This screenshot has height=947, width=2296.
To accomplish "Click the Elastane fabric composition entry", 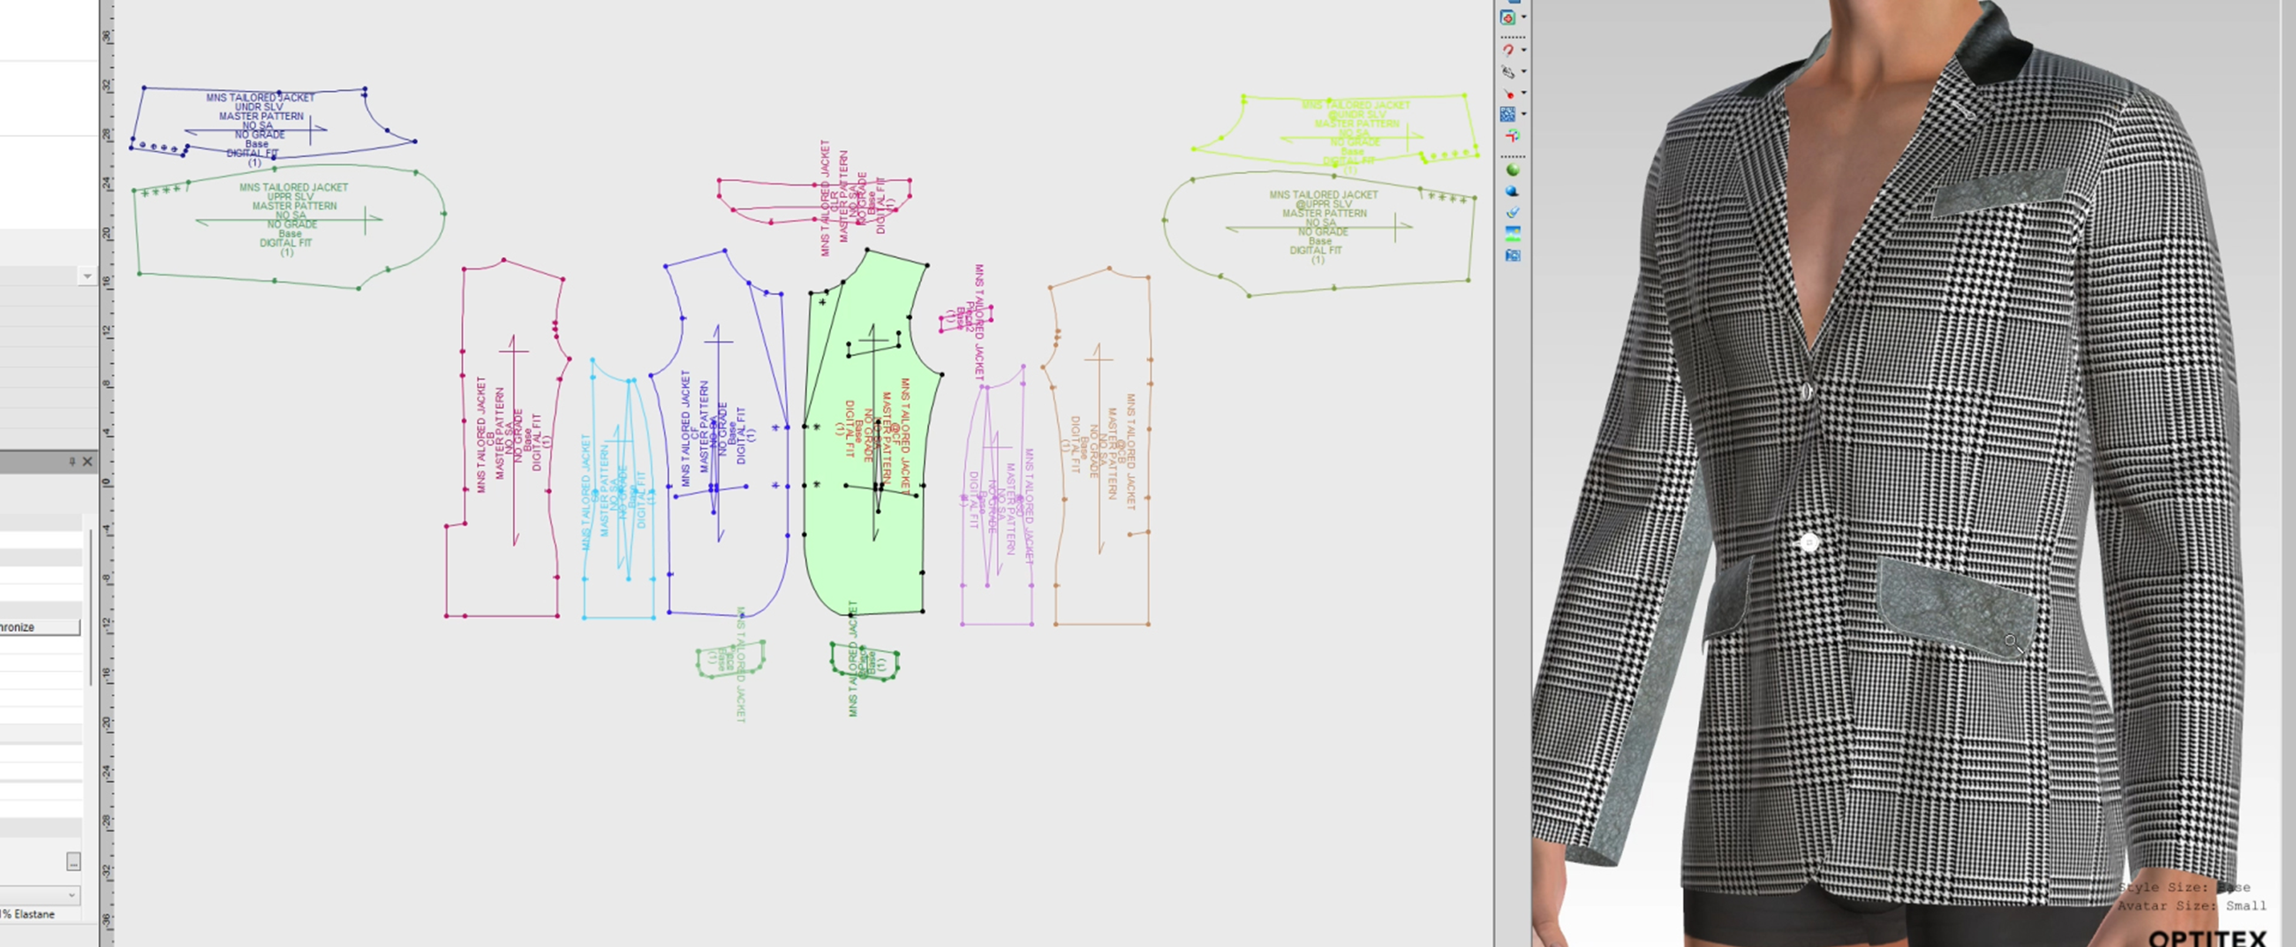I will pos(29,914).
